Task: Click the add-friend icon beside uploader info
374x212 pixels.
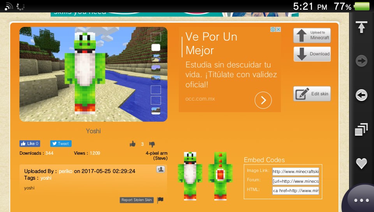Action: click(x=161, y=169)
